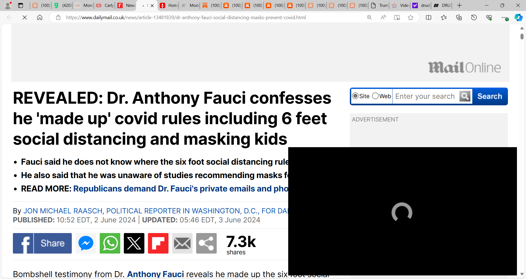Switch to the Video tab
The width and height of the screenshot is (526, 279).
pos(401,5)
